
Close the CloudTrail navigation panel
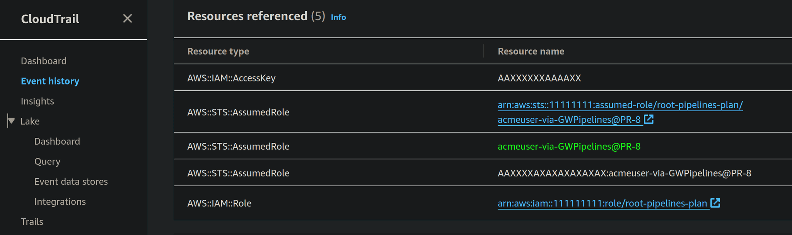127,19
